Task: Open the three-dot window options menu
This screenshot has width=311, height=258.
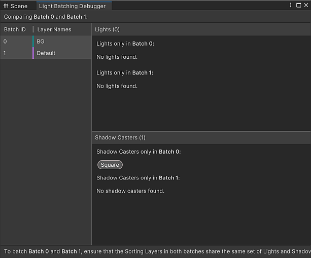Action: pos(291,5)
